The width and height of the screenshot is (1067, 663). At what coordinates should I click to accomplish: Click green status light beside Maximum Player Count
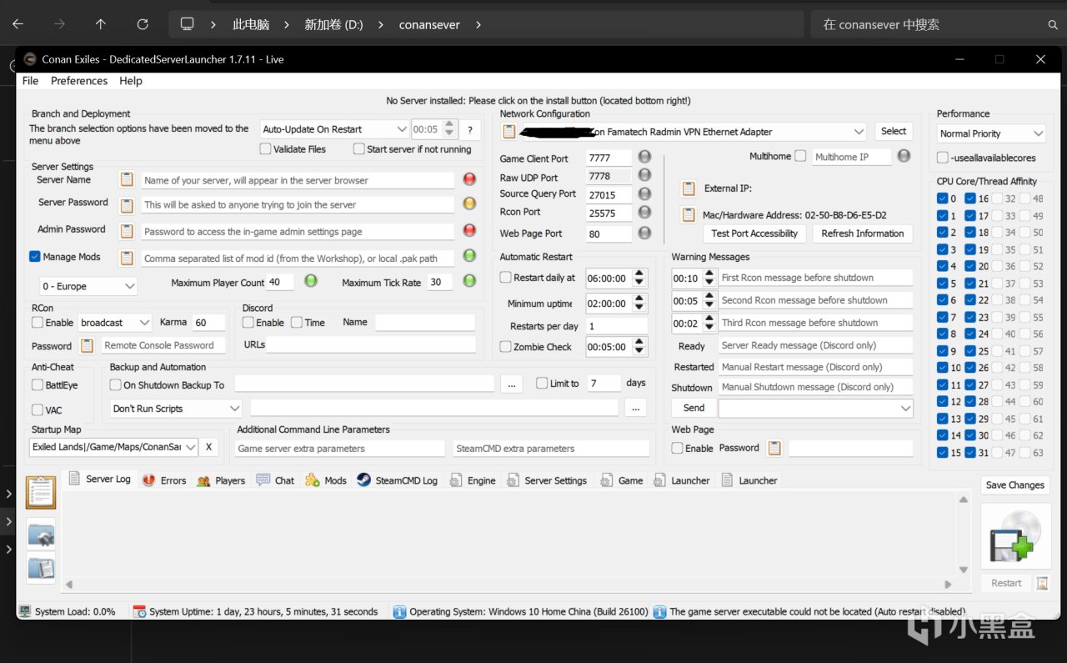[311, 281]
